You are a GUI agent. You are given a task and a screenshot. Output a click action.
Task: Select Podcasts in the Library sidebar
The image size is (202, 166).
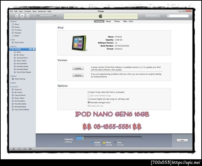[18, 33]
